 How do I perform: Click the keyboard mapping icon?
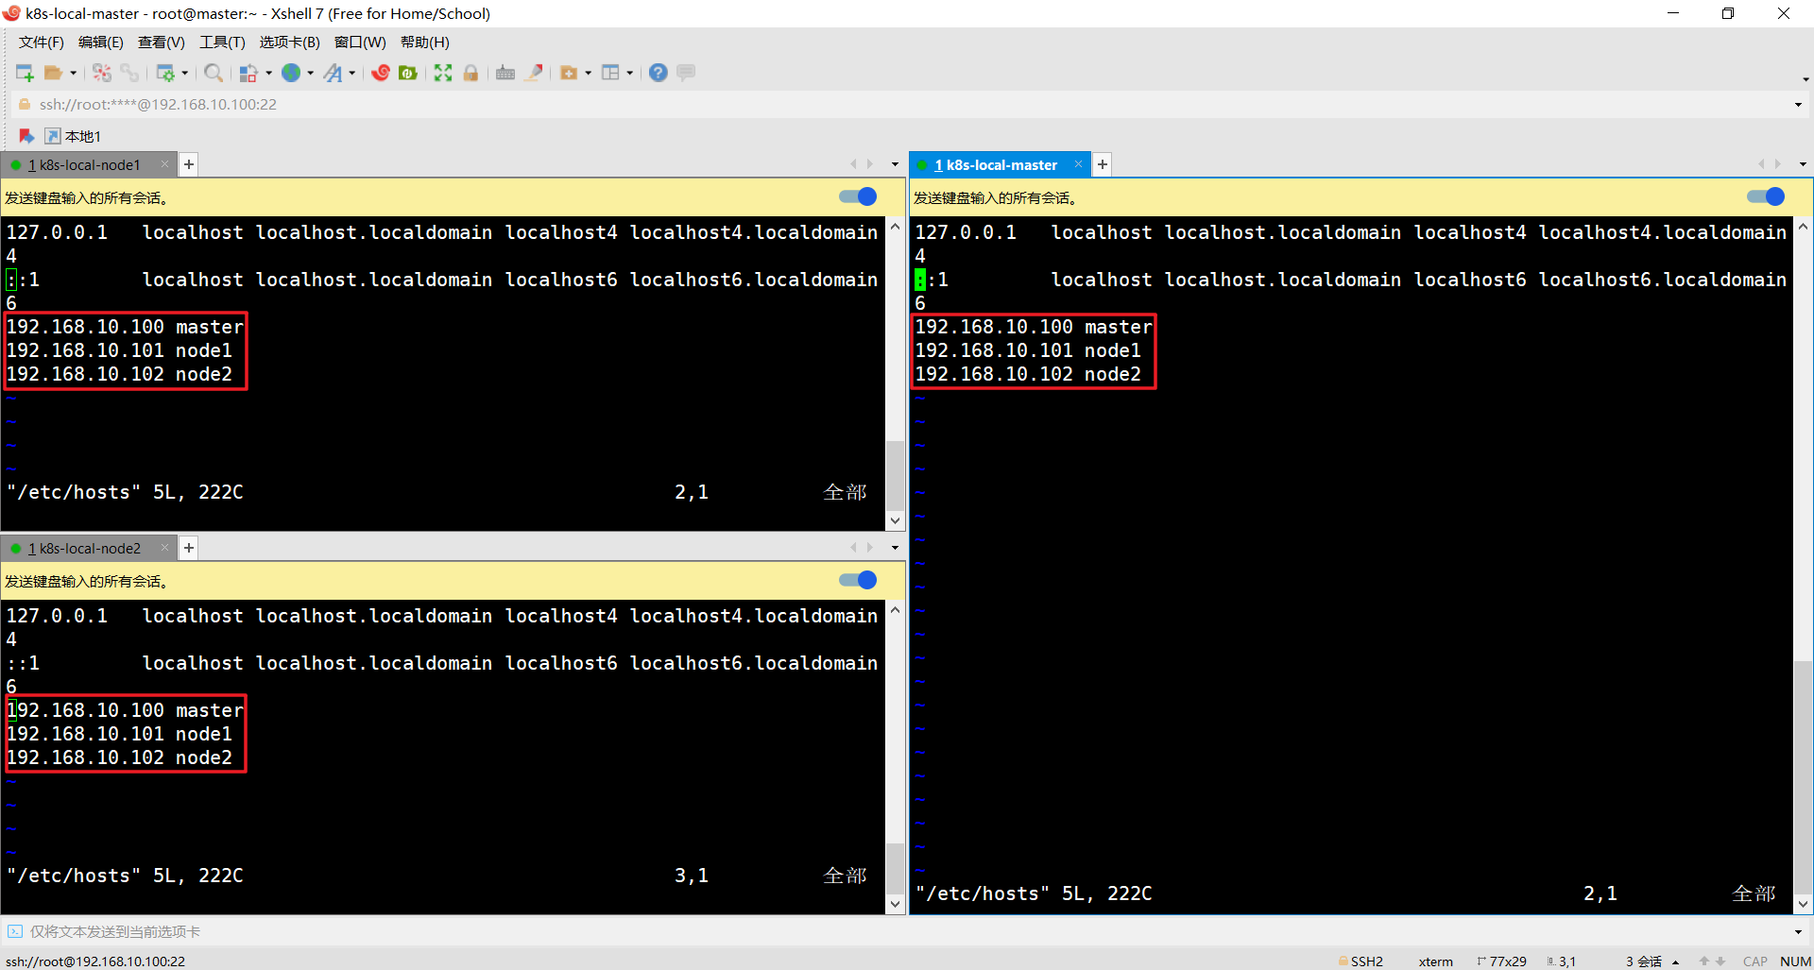click(505, 73)
